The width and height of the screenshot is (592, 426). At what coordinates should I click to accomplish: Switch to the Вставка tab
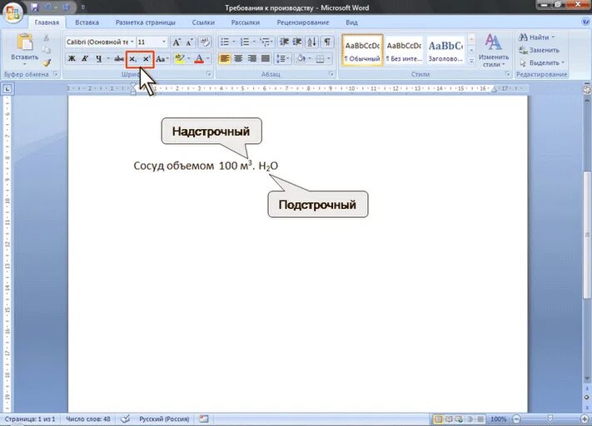[87, 22]
